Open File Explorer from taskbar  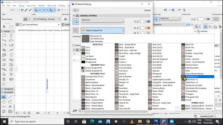pyautogui.click(x=140, y=122)
